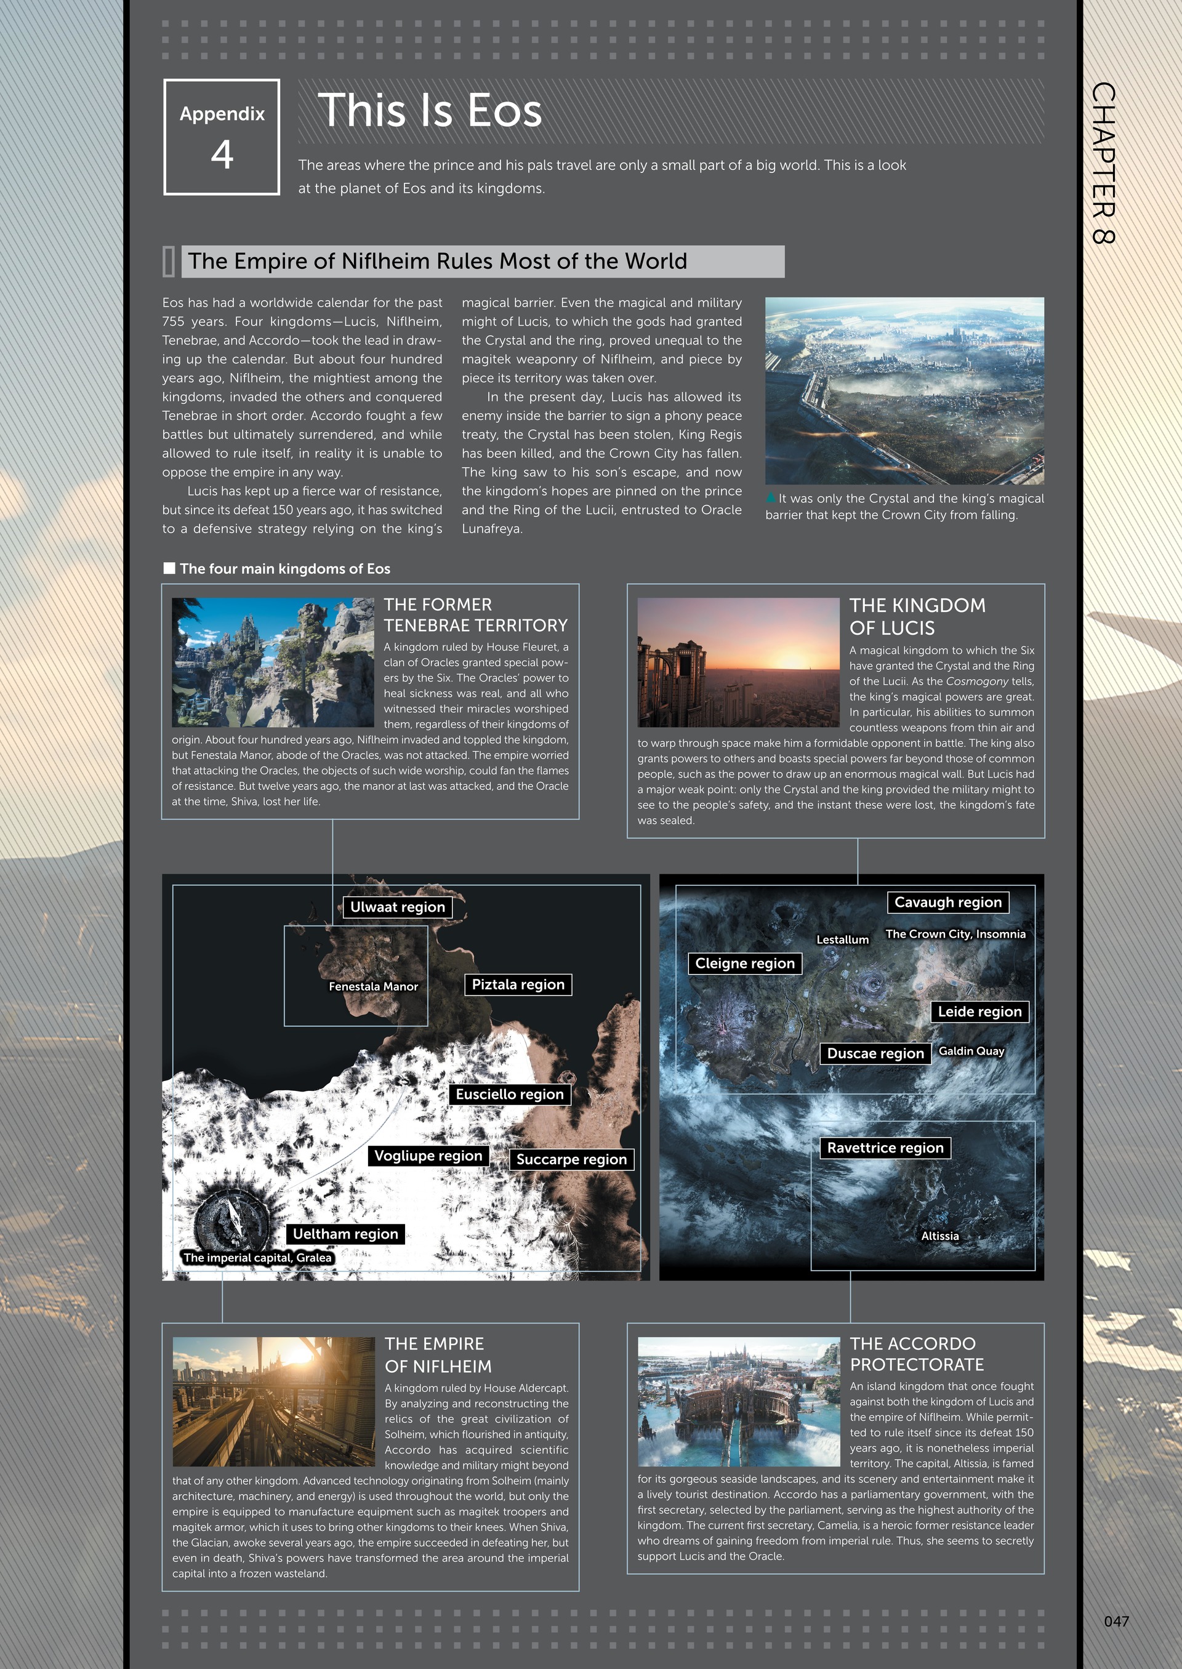Screen dimensions: 1182x1669
Task: Click the Succarpe region map label
Action: click(x=571, y=1159)
